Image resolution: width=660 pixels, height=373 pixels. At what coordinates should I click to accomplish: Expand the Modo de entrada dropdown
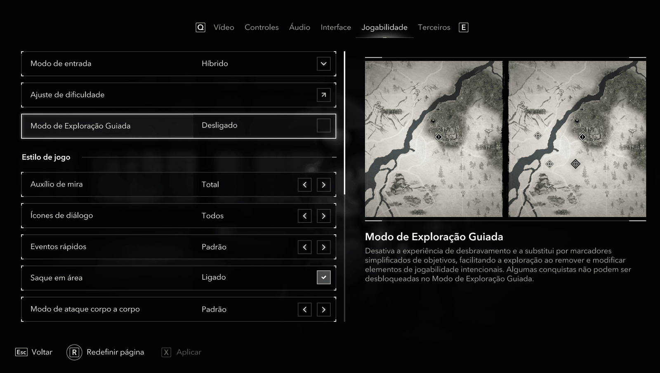323,64
